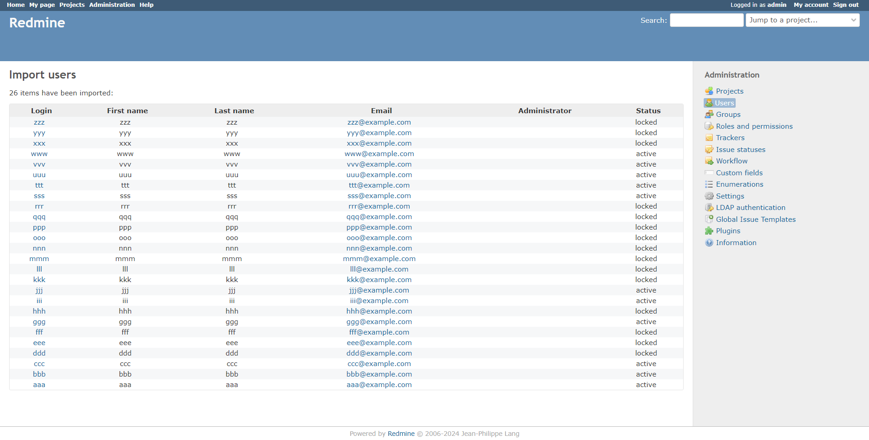Open Administration in top menu bar
The height and width of the screenshot is (440, 869).
[112, 5]
